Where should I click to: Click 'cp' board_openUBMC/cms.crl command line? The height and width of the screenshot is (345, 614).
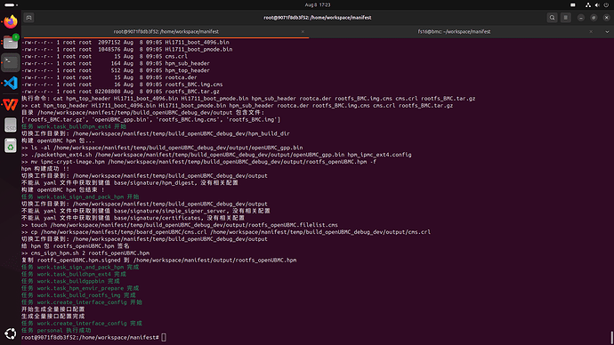pos(226,232)
